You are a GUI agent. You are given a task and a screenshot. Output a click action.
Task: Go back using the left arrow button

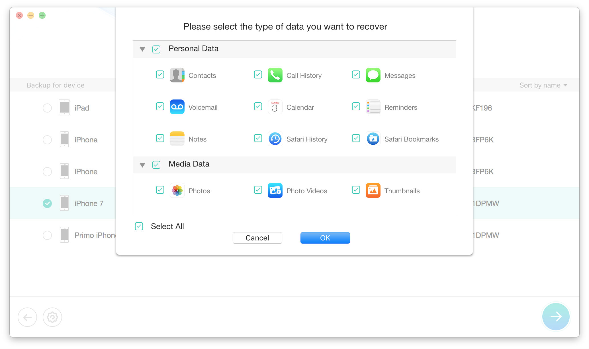point(27,317)
